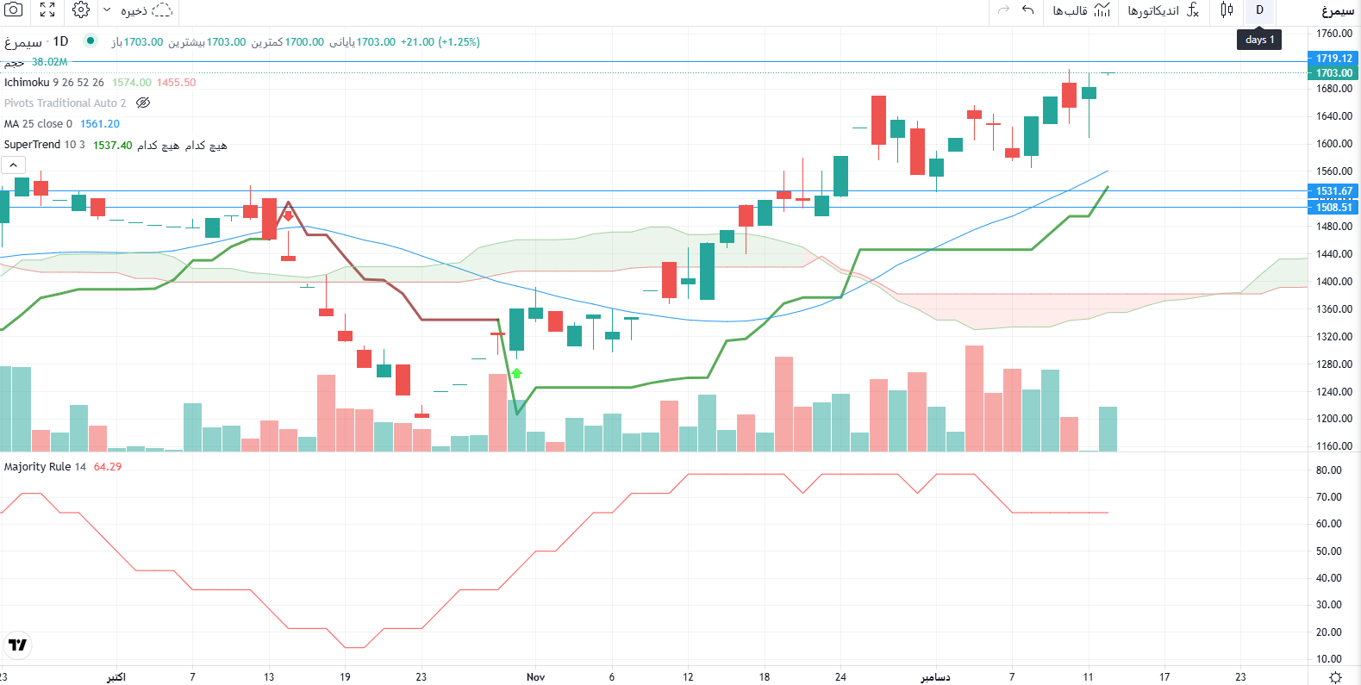Select the MA 25 close 0 legend

pyautogui.click(x=38, y=124)
